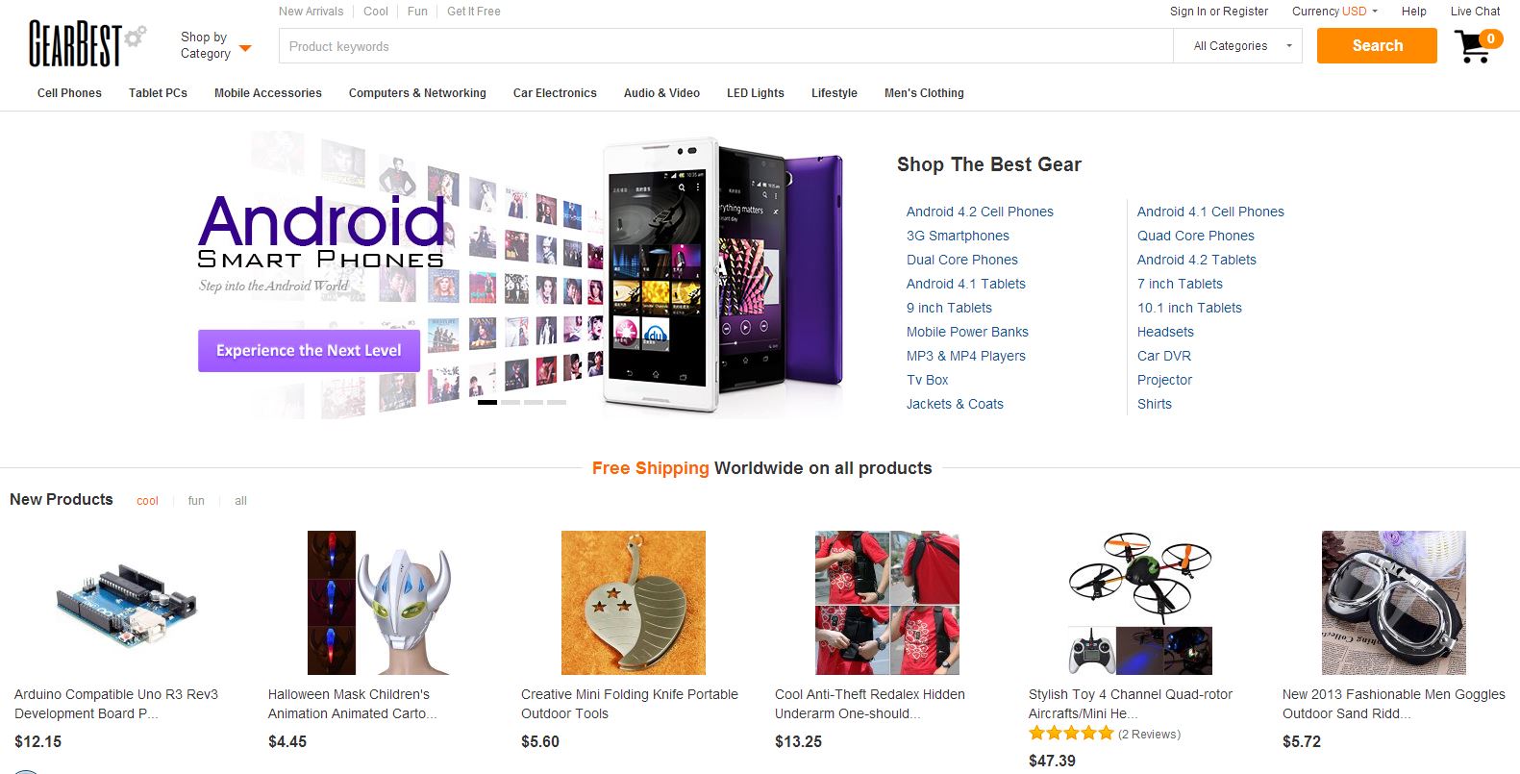This screenshot has width=1520, height=774.
Task: Select the second banner slide indicator
Action: coord(511,402)
